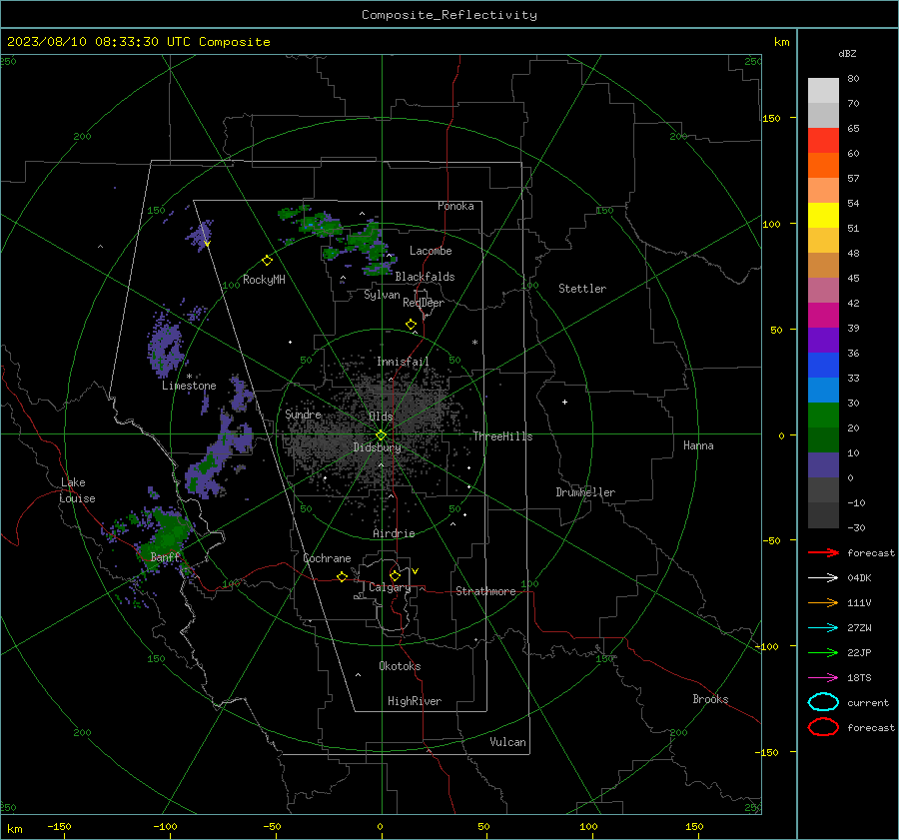Click the 'Ponoka' city label
Image resolution: width=899 pixels, height=840 pixels.
click(455, 206)
